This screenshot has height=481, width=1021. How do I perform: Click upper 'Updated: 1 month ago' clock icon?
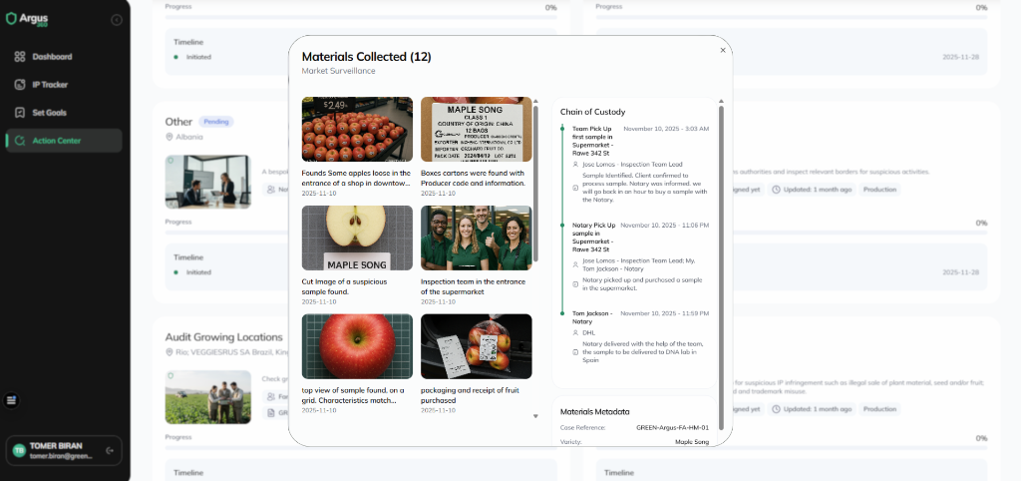(776, 190)
